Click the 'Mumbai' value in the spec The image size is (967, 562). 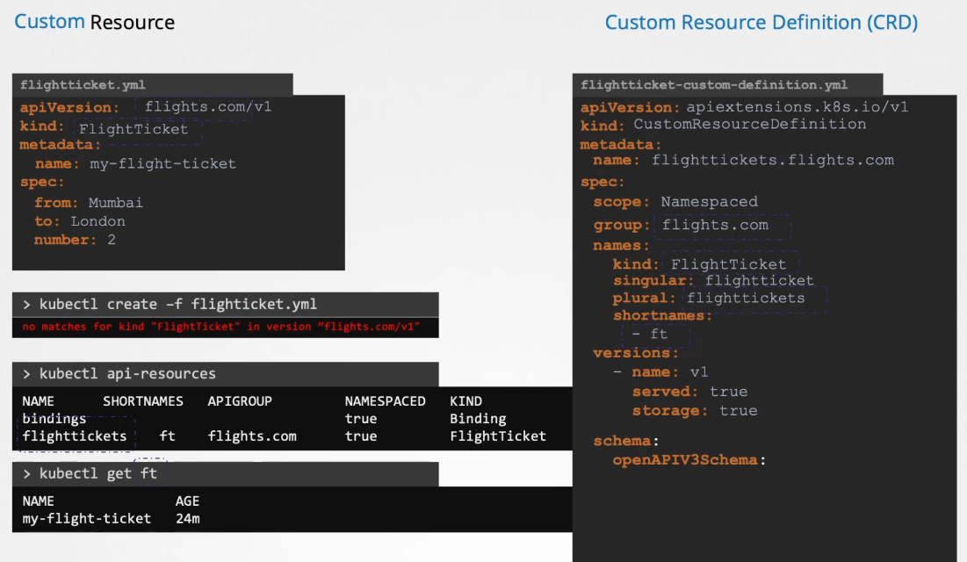[x=115, y=203]
